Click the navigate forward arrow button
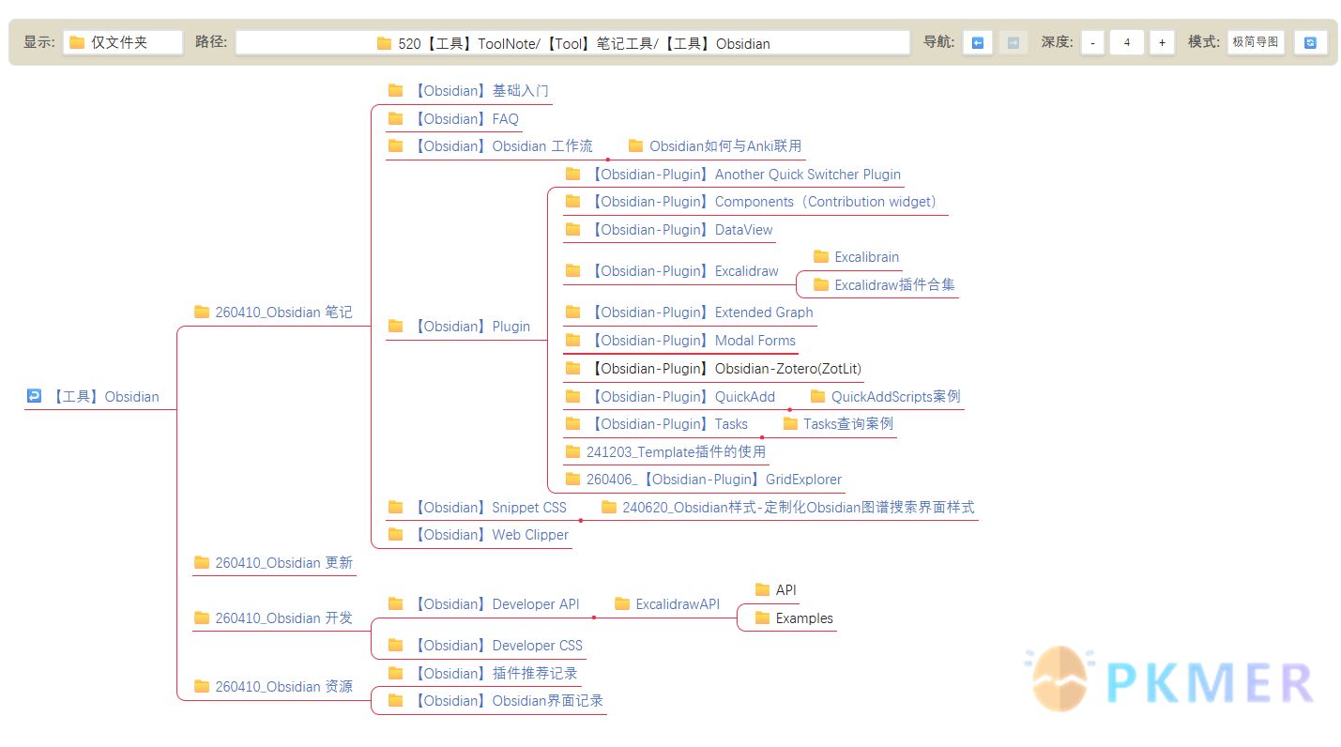Viewport: 1341px width, 747px height. (1013, 42)
